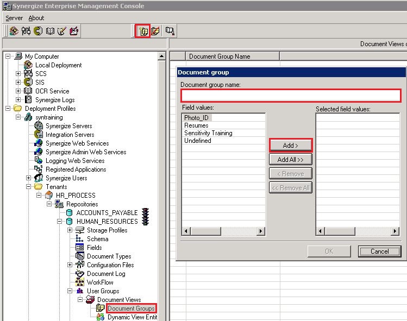This screenshot has height=321, width=407.
Task: Select Document Groups tree item
Action: point(132,309)
